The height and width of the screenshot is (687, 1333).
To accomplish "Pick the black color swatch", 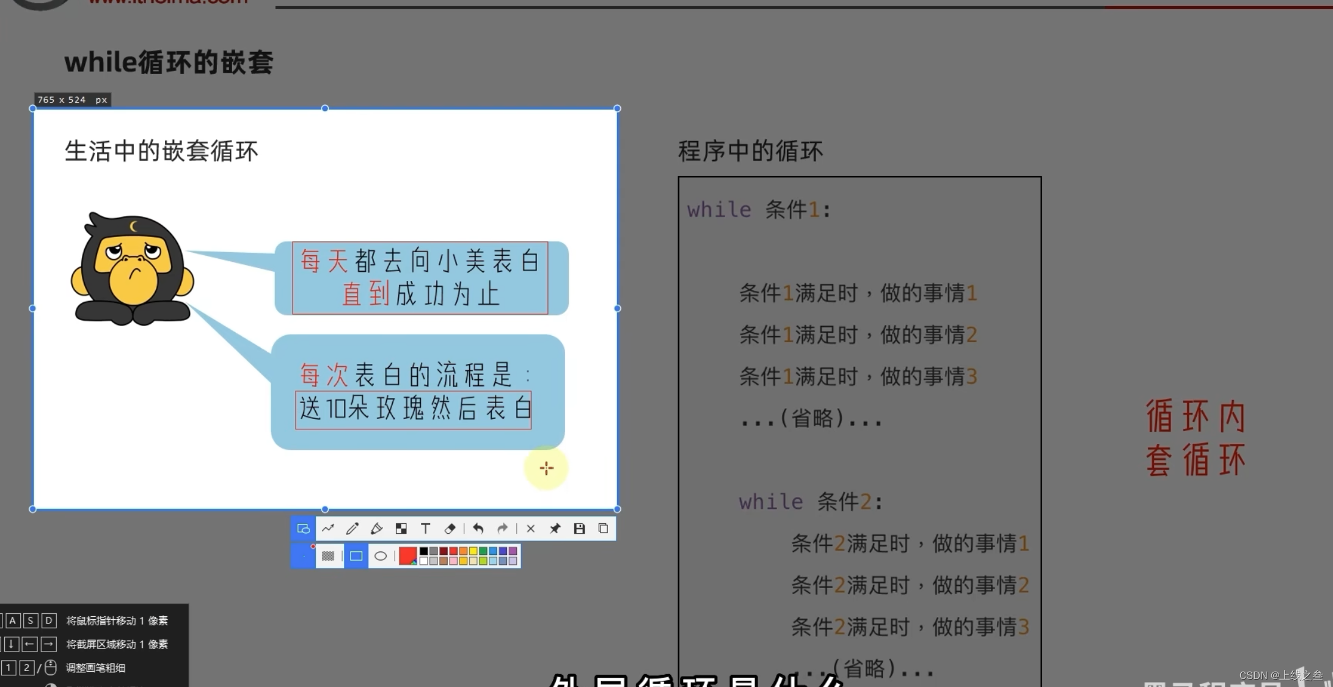I will pyautogui.click(x=423, y=551).
